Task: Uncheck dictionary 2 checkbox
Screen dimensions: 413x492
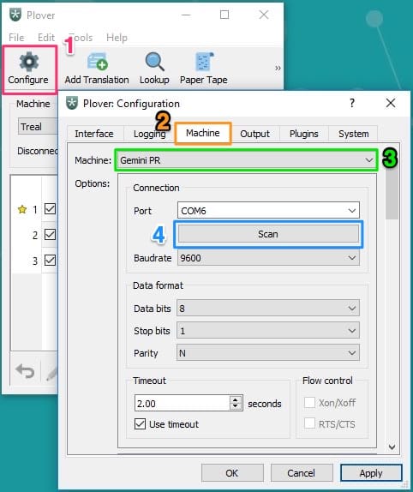Action: 51,235
